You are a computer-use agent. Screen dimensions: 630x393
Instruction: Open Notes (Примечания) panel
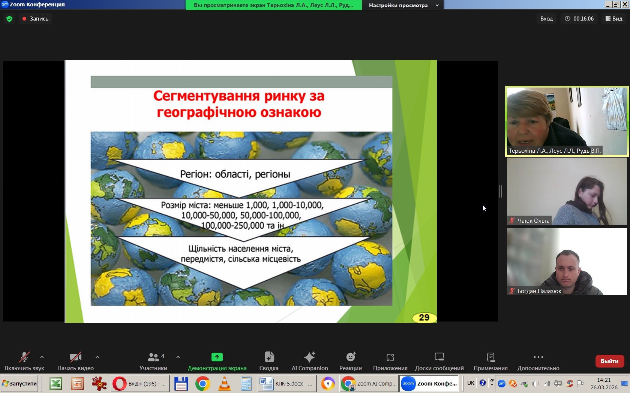click(490, 361)
